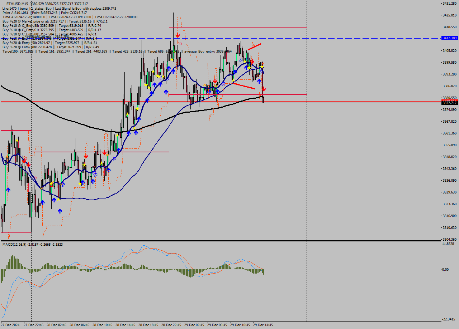The width and height of the screenshot is (459, 329).
Task: Click the 3425.010 price scale label
Action: (449, 15)
